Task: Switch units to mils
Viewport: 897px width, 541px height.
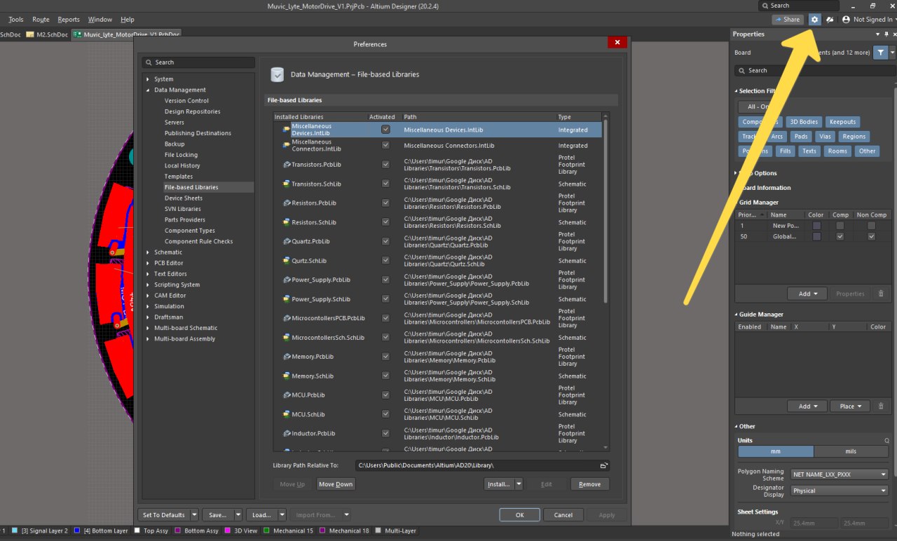Action: coord(851,451)
